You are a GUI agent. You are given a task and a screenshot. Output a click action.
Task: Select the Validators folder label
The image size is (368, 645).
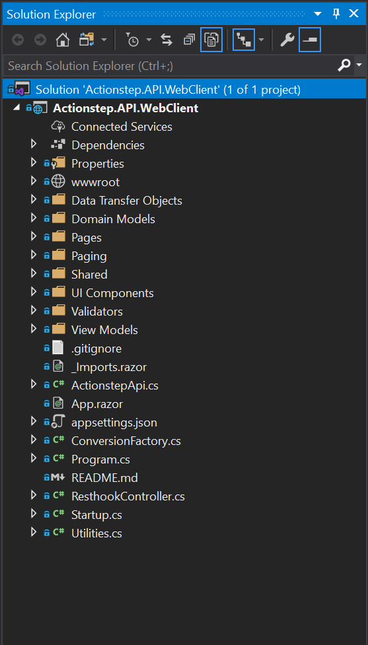tap(97, 312)
